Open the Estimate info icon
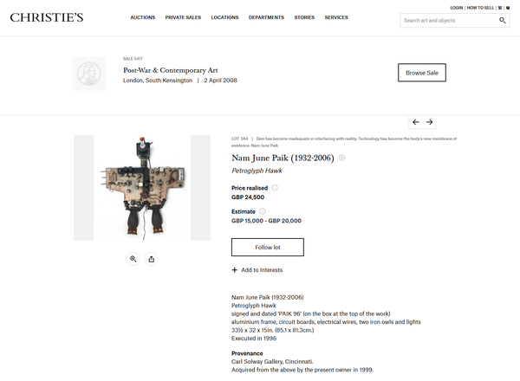Image resolution: width=520 pixels, height=381 pixels. tap(262, 211)
